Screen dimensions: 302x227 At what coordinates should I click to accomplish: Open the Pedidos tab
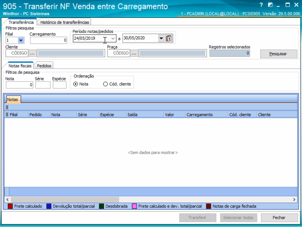pos(44,66)
